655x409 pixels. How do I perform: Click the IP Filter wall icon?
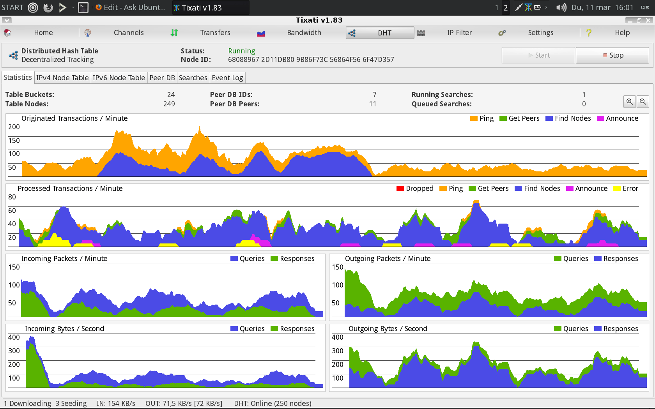(x=421, y=33)
